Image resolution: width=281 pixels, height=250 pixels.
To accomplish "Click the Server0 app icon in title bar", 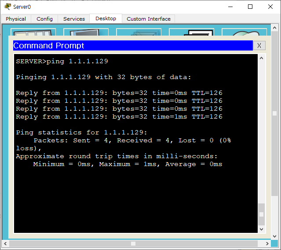I will (7, 7).
